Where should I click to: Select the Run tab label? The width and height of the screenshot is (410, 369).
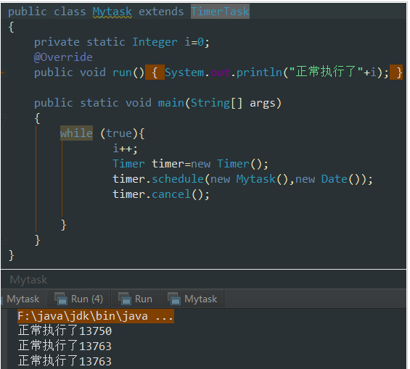(144, 299)
